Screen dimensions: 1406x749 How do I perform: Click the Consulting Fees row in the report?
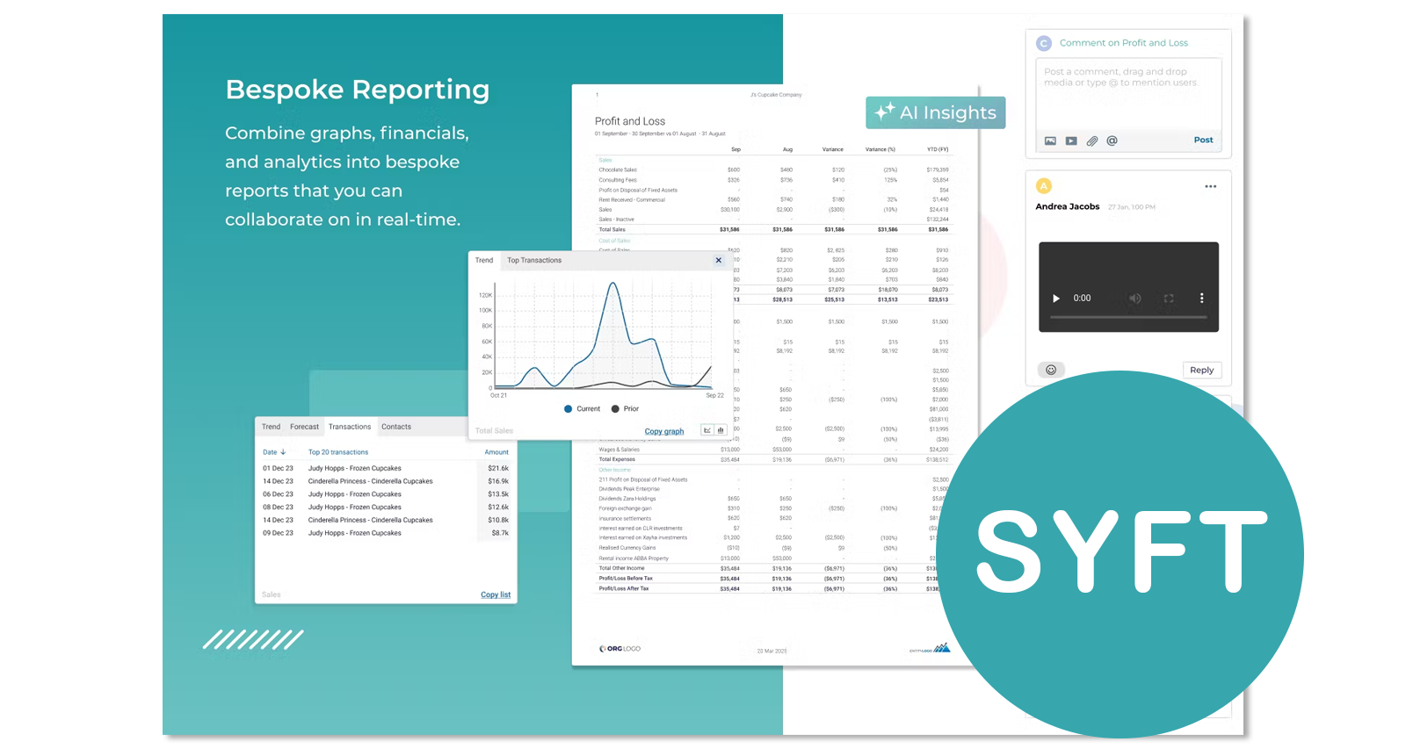pyautogui.click(x=773, y=180)
